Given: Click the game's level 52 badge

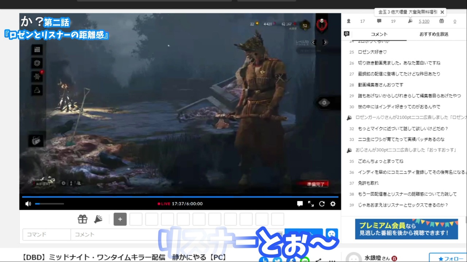Looking at the screenshot, I should [305, 25].
